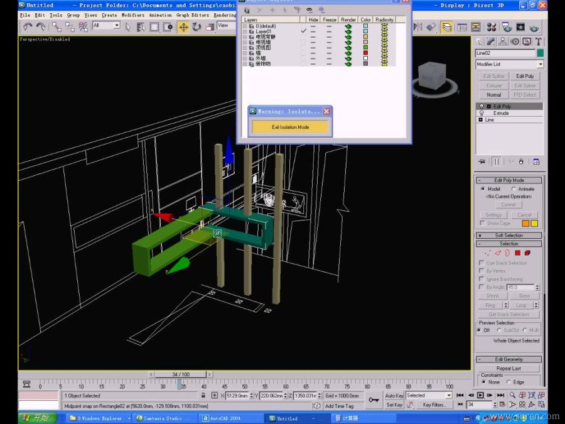Switch to the Utilities hammer panel
The height and width of the screenshot is (424, 565).
coord(539,42)
